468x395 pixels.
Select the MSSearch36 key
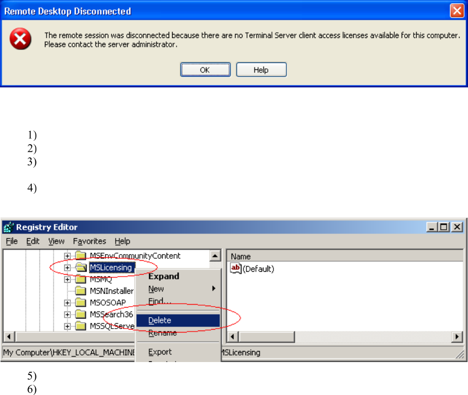[111, 314]
